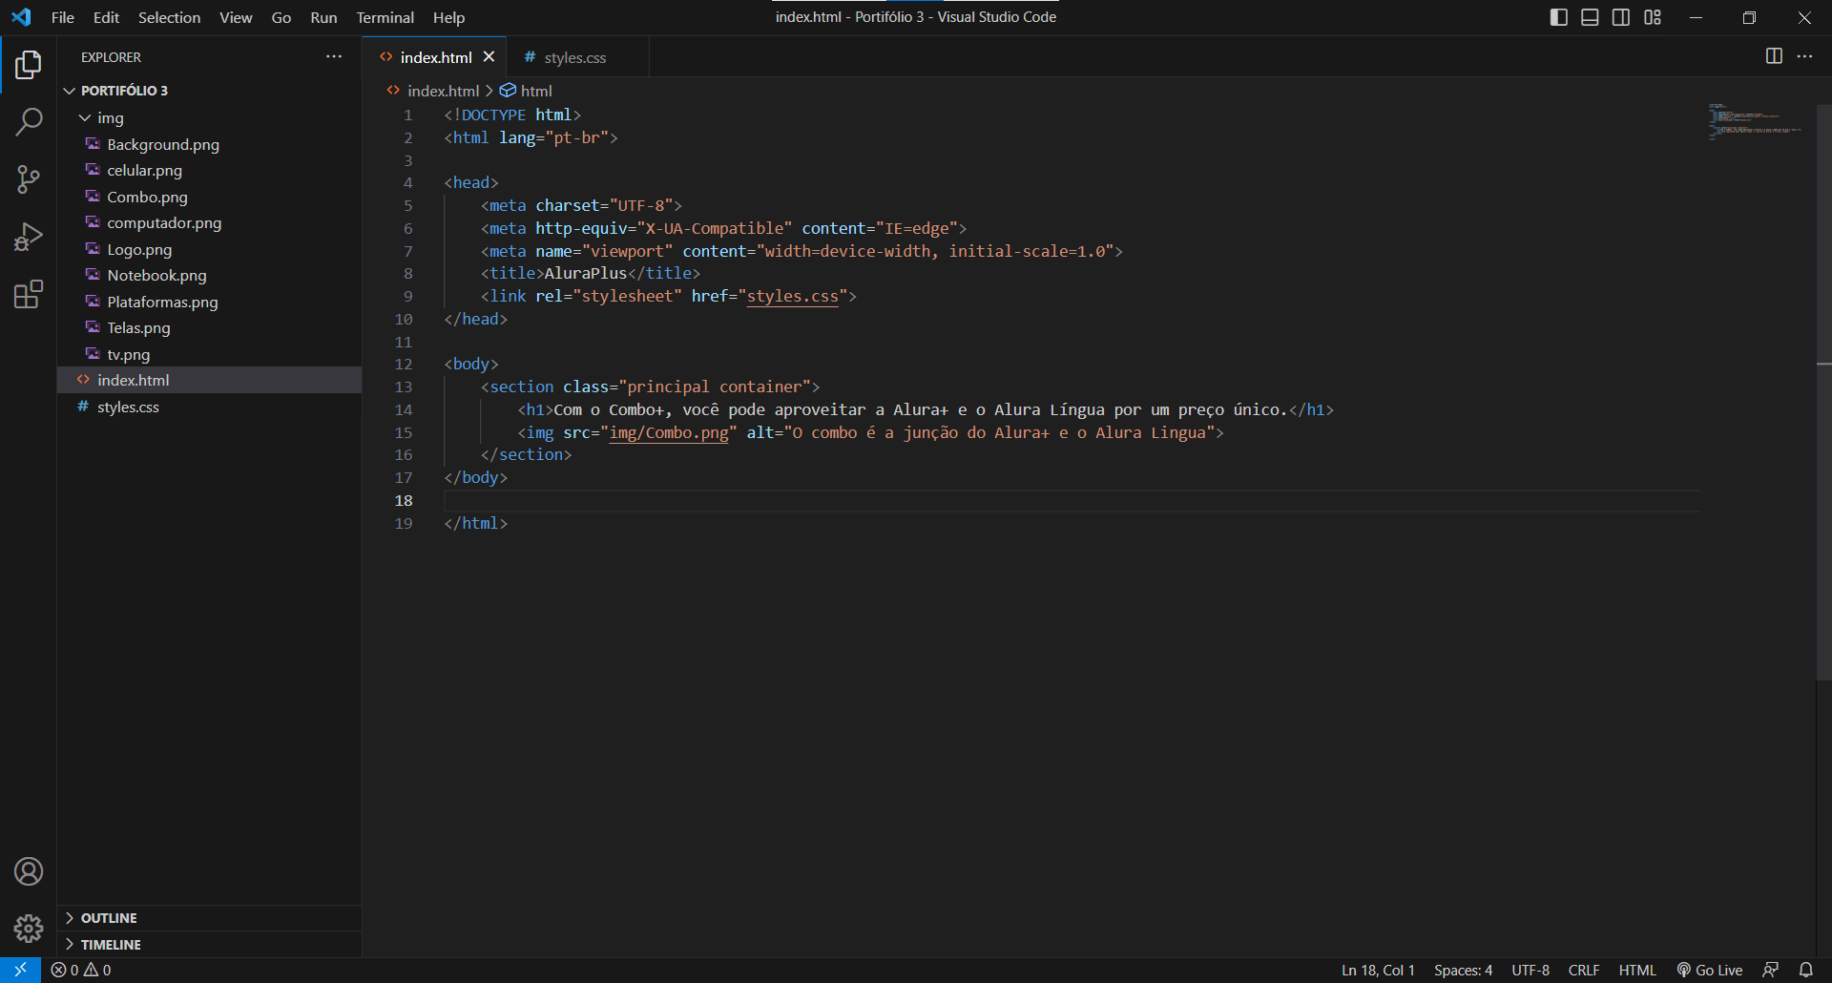Screen dimensions: 1832x983
Task: Click the html symbol breadcrumb
Action: (536, 91)
